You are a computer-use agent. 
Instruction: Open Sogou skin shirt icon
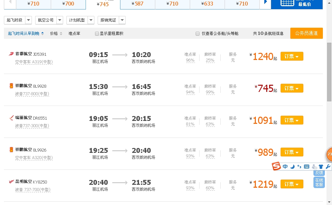321,167
